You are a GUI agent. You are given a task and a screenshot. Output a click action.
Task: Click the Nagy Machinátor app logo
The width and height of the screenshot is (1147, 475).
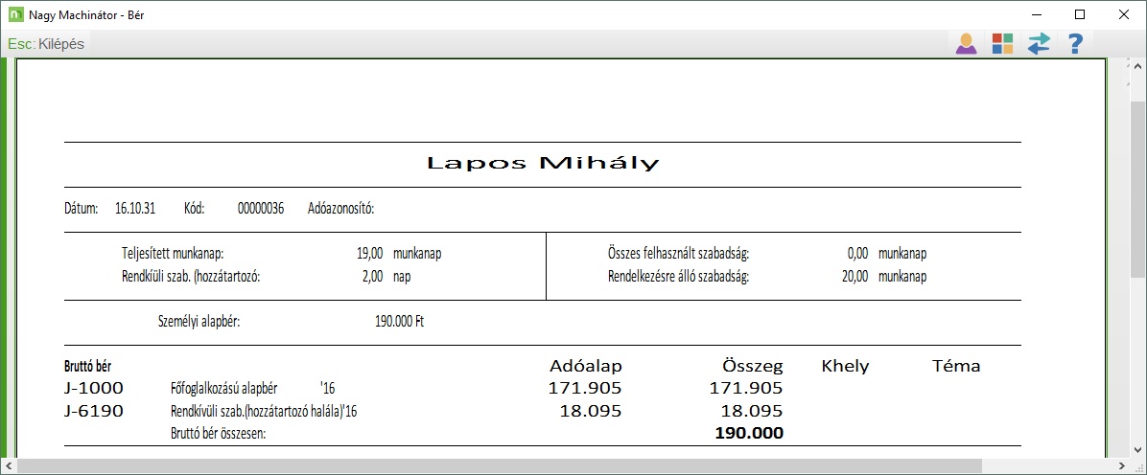click(14, 14)
